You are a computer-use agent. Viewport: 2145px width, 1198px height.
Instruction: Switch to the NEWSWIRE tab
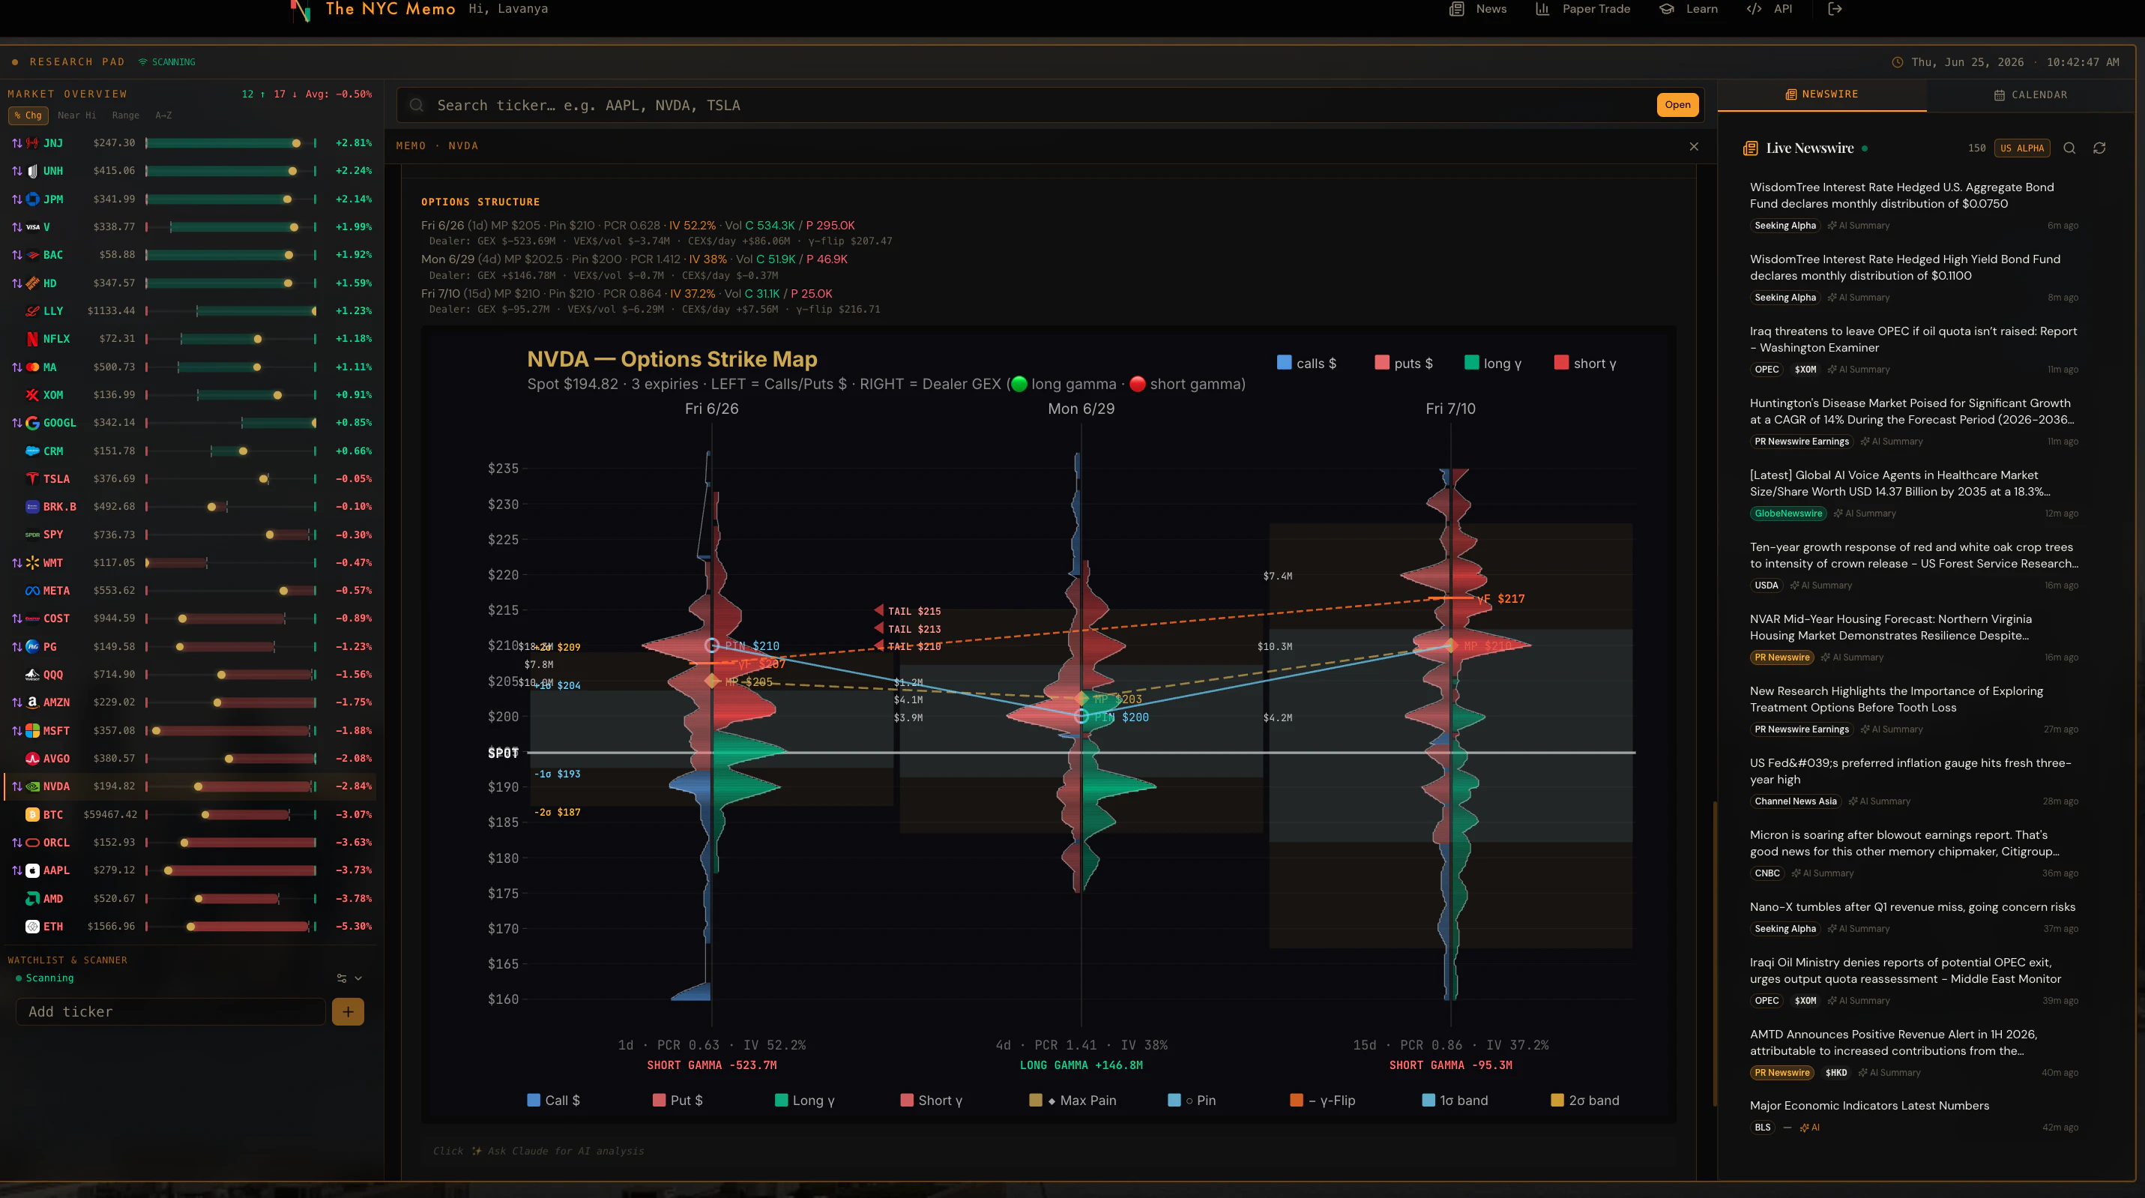coord(1822,94)
